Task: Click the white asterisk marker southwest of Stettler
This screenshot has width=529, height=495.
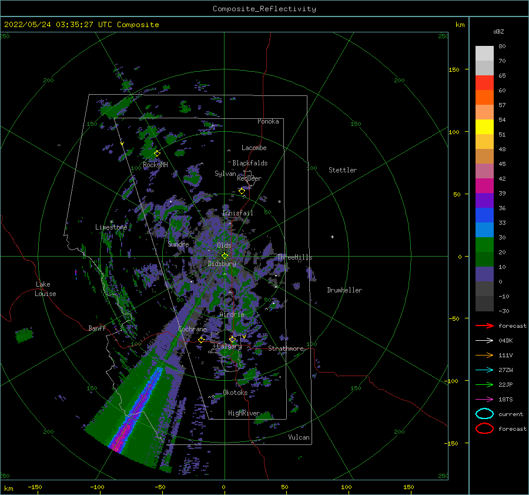Action: point(279,202)
